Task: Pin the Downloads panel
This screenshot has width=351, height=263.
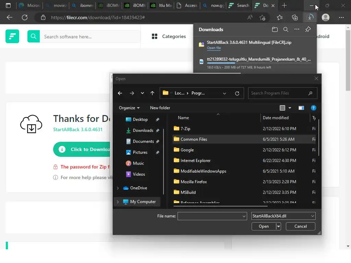Action: [308, 29]
